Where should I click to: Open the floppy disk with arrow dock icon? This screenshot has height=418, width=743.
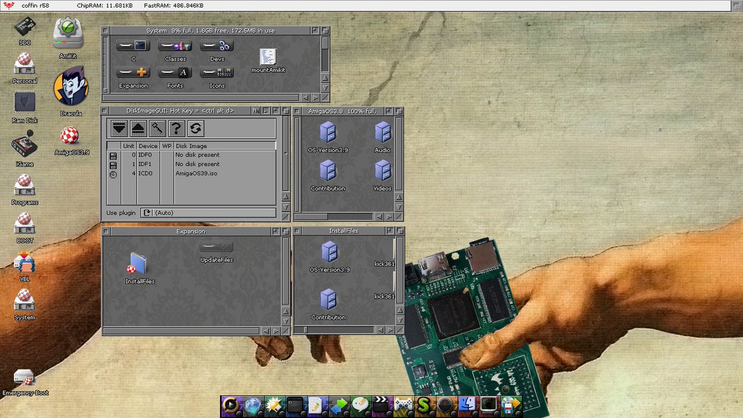point(511,405)
